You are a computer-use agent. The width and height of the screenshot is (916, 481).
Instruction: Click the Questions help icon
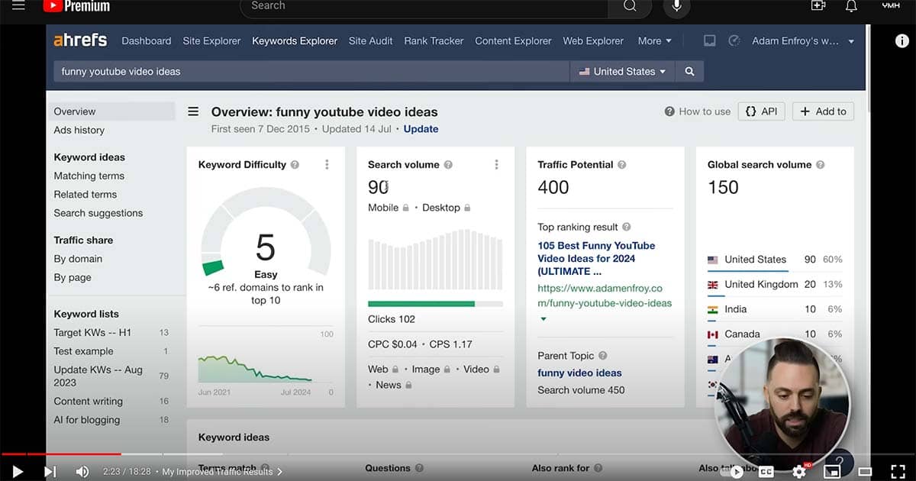(x=419, y=468)
